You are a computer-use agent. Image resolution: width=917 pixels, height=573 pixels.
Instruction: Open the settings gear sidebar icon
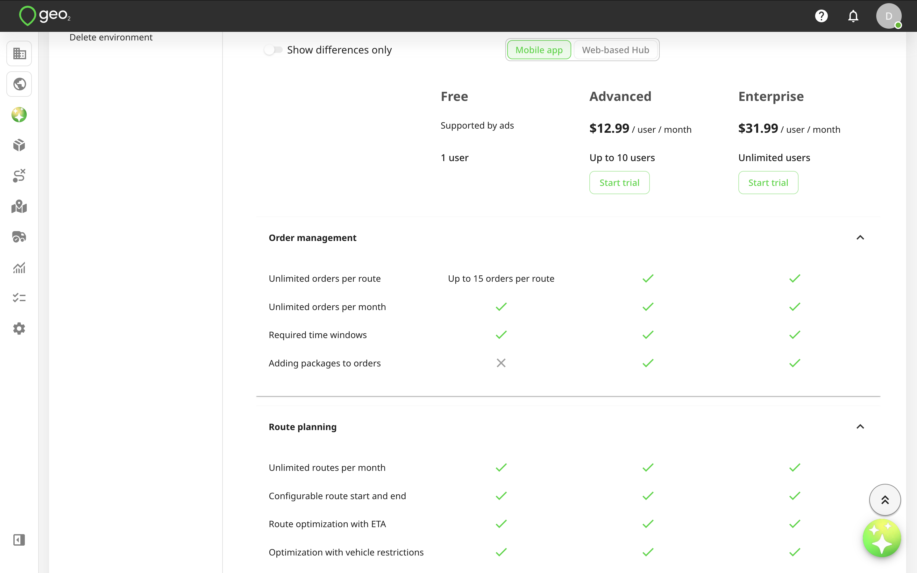click(19, 329)
